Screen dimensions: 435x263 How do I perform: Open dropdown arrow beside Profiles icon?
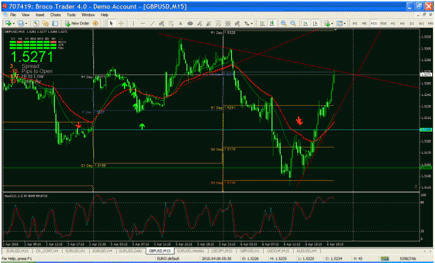[25, 24]
